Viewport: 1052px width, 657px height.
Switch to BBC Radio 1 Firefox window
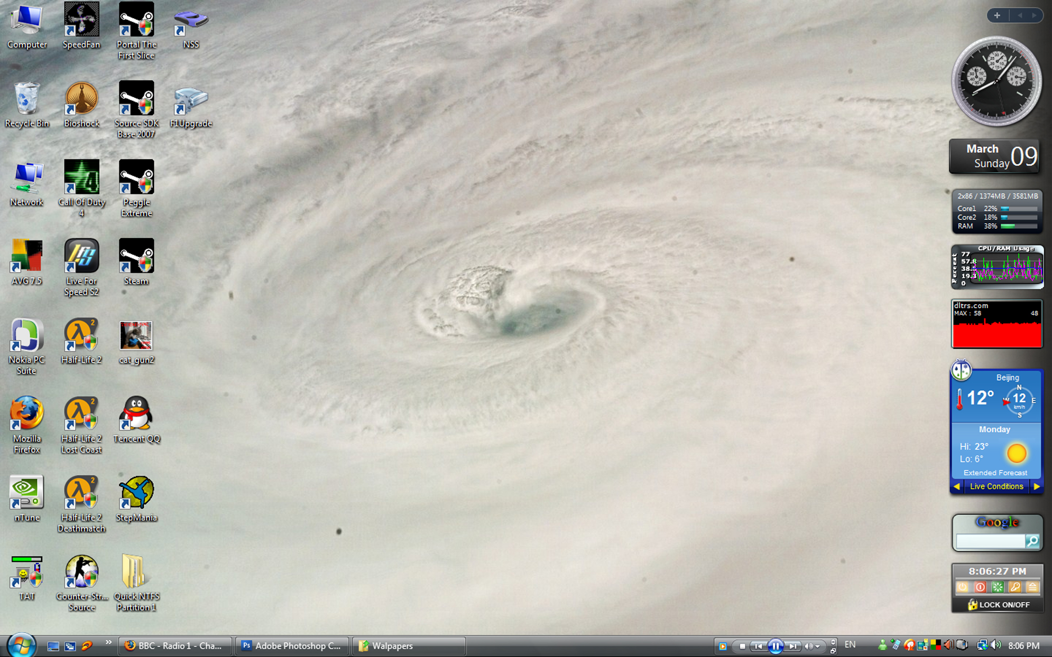pyautogui.click(x=174, y=646)
